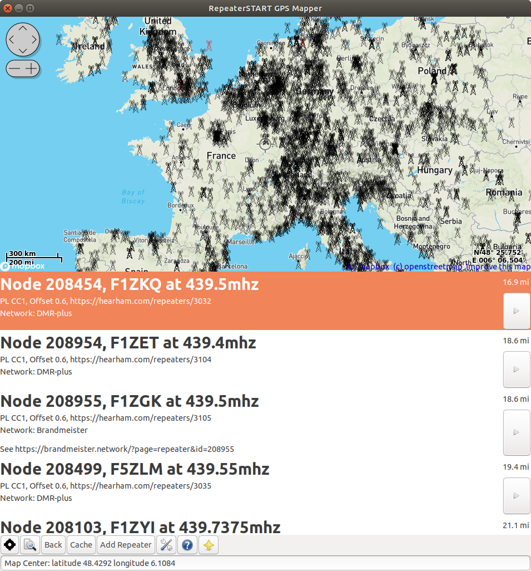The image size is (531, 571).
Task: Select the red tower marker off the UK coast
Action: click(x=209, y=45)
